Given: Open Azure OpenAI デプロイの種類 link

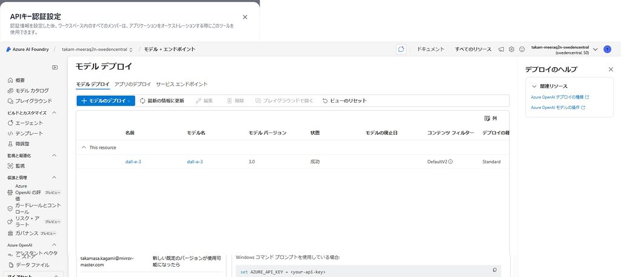Looking at the screenshot, I should 560,97.
